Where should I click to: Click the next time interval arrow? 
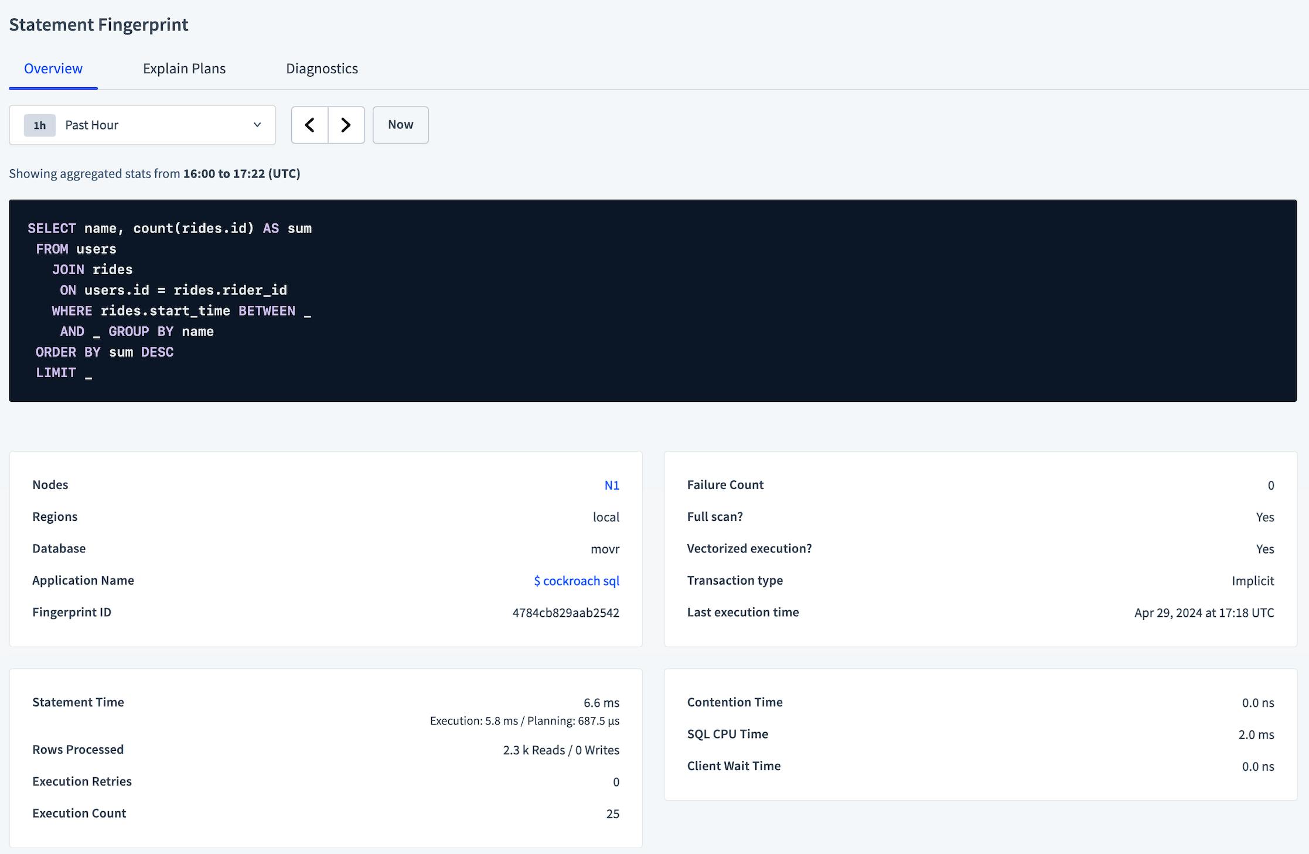pyautogui.click(x=346, y=125)
